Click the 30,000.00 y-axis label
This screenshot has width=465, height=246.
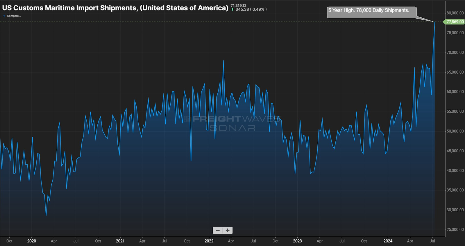point(455,210)
